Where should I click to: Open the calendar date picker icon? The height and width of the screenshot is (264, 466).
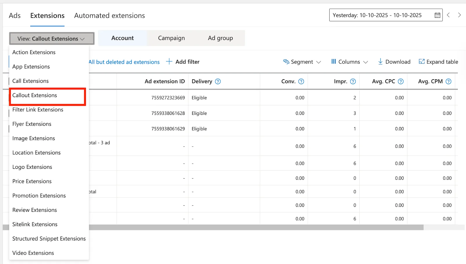[437, 15]
